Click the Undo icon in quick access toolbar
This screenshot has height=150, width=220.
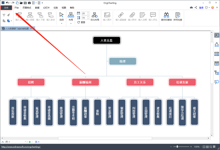point(7,3)
